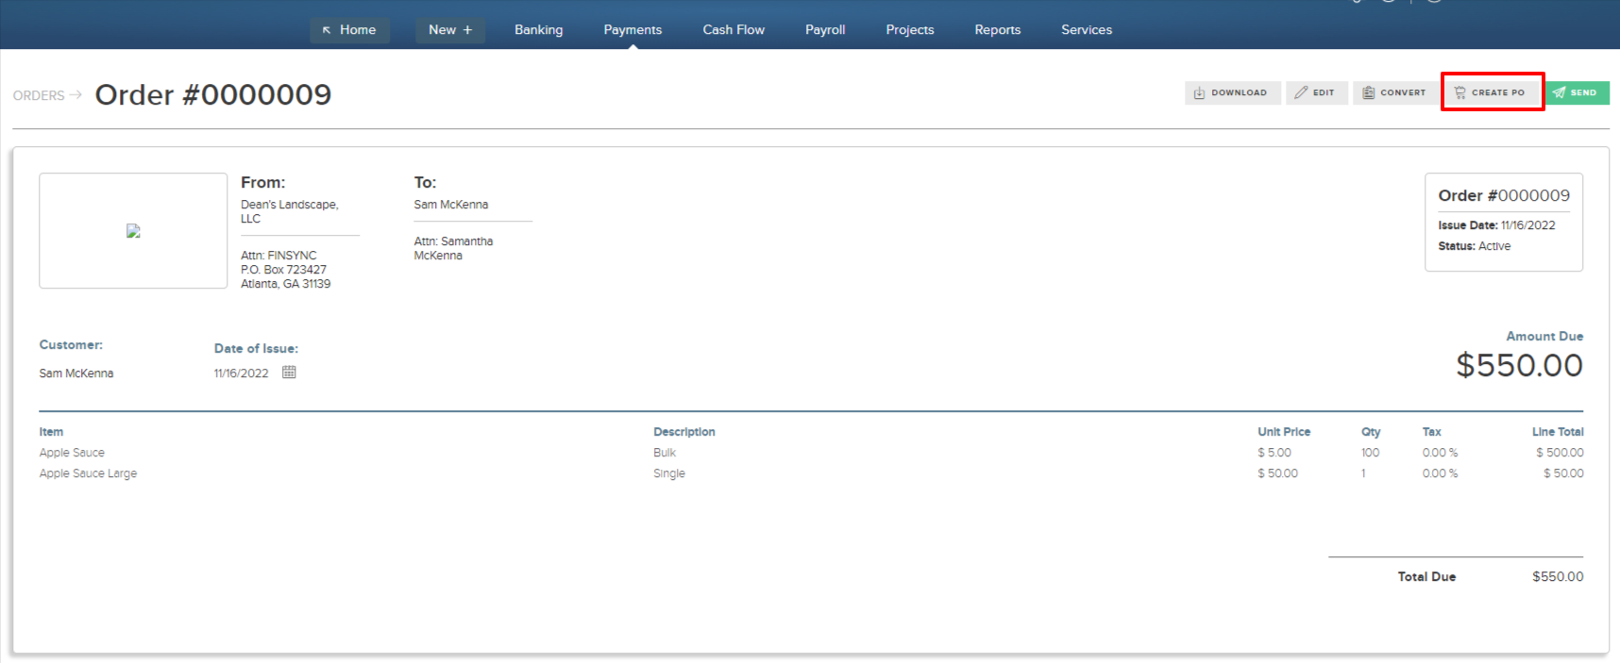This screenshot has width=1620, height=663.
Task: Click the plus icon on the New button
Action: [x=467, y=30]
